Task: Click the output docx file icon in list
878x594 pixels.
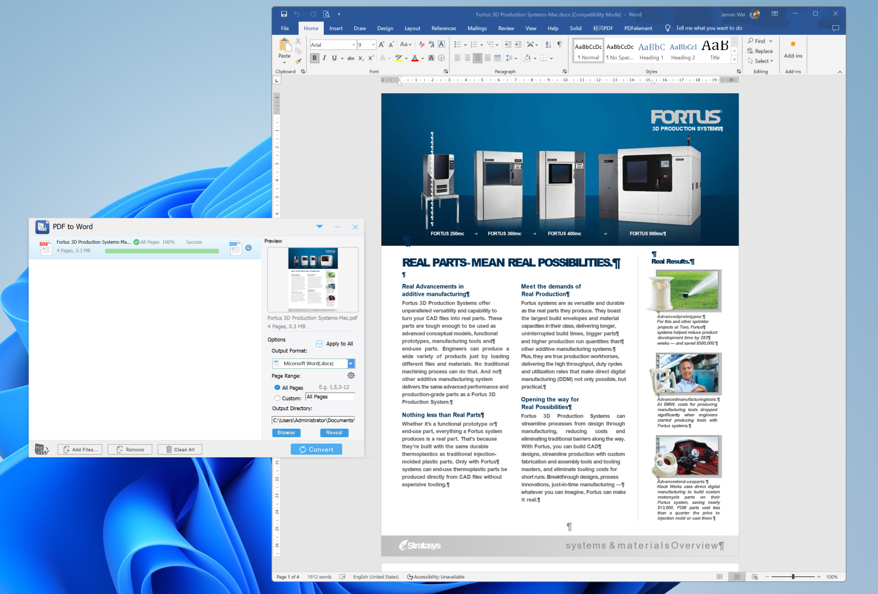Action: coord(235,247)
